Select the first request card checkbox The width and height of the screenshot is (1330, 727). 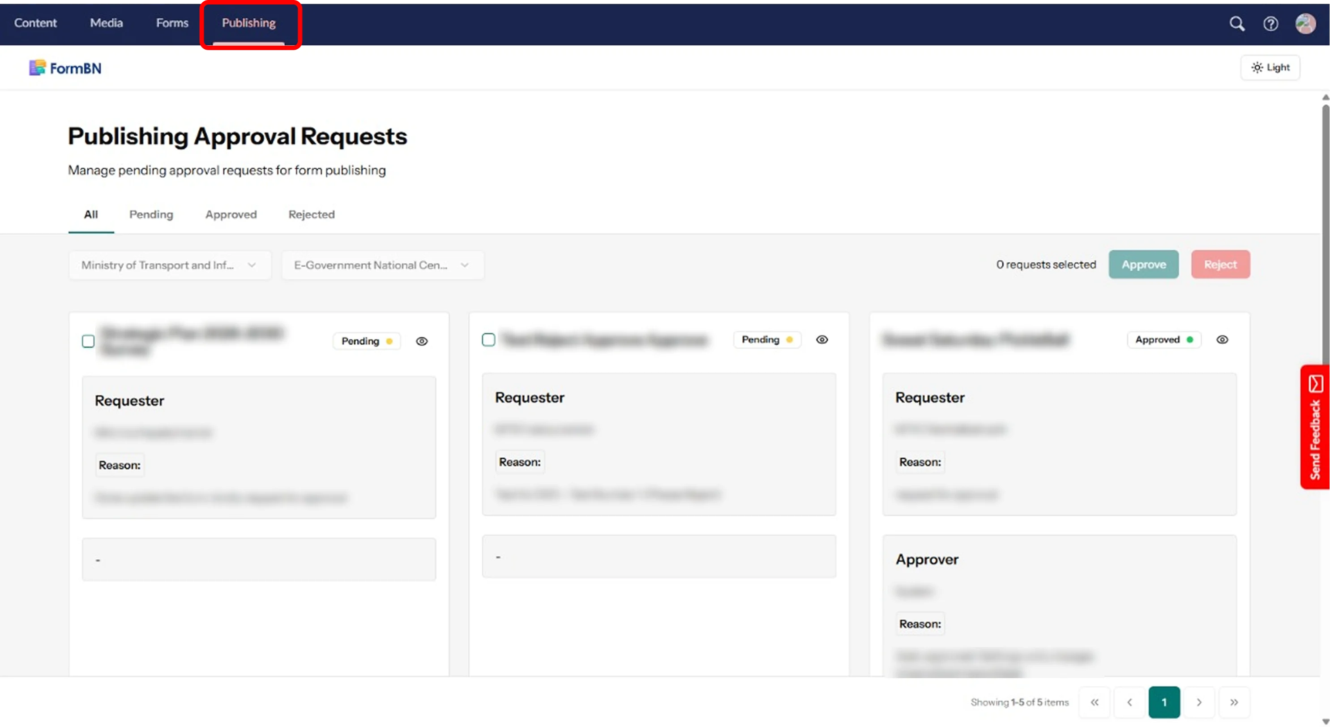(x=88, y=341)
